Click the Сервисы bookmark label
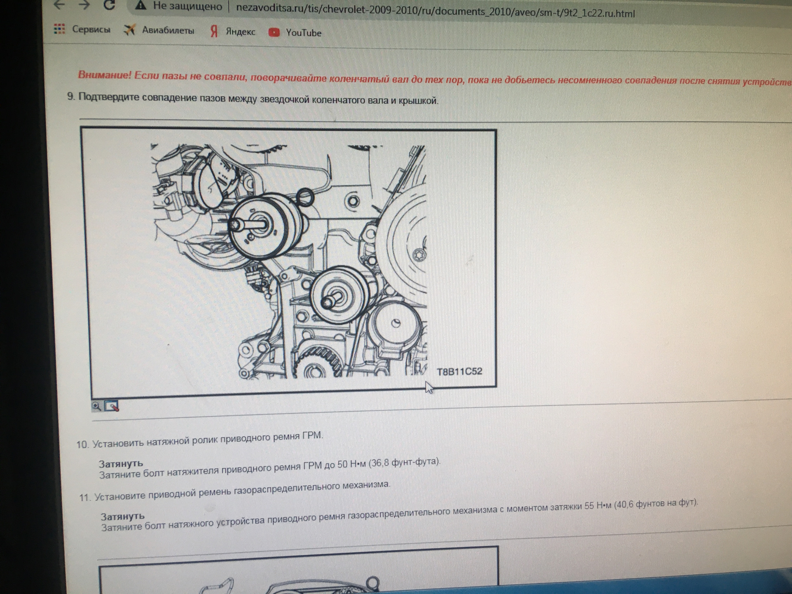792x594 pixels. pos(91,29)
